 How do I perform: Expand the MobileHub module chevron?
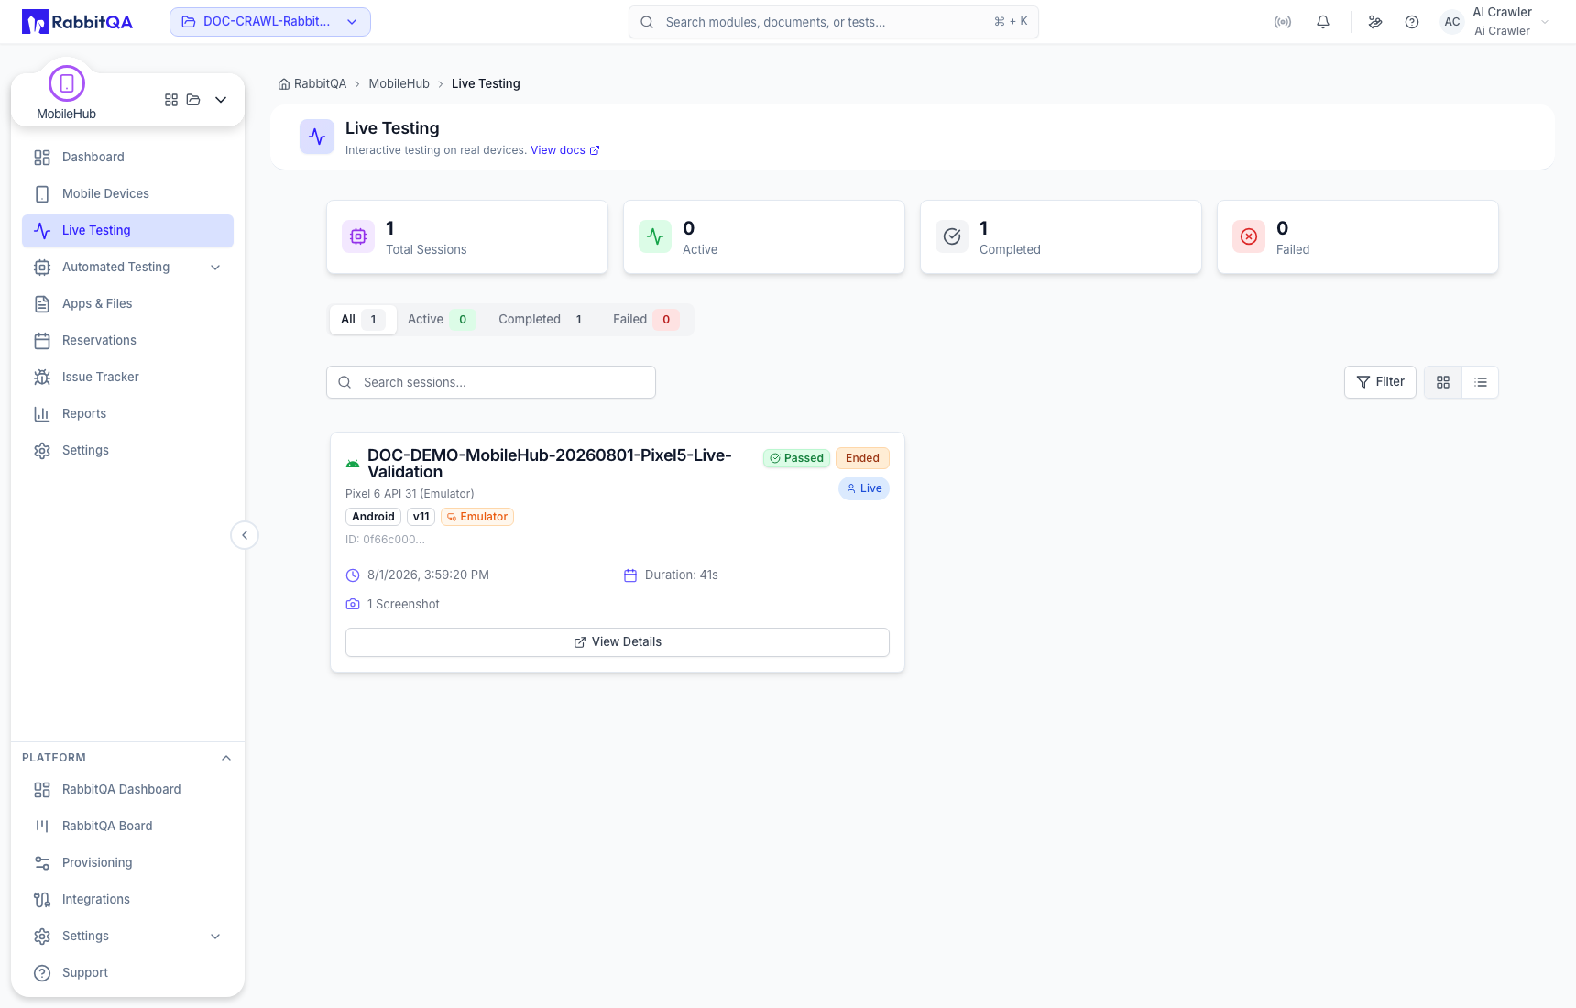pos(221,100)
